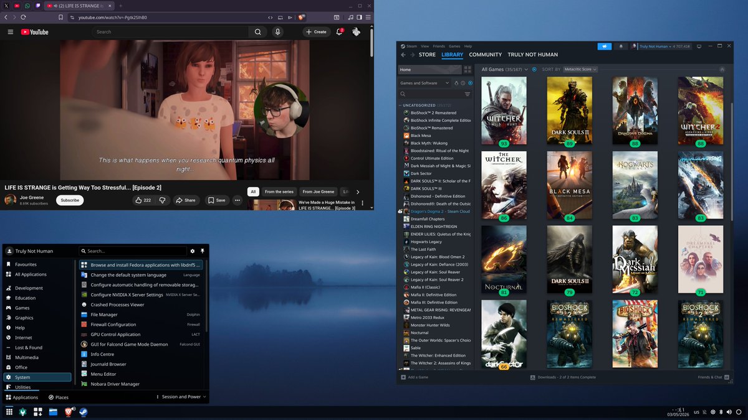Collapse the Uncategorized games section

pos(400,105)
